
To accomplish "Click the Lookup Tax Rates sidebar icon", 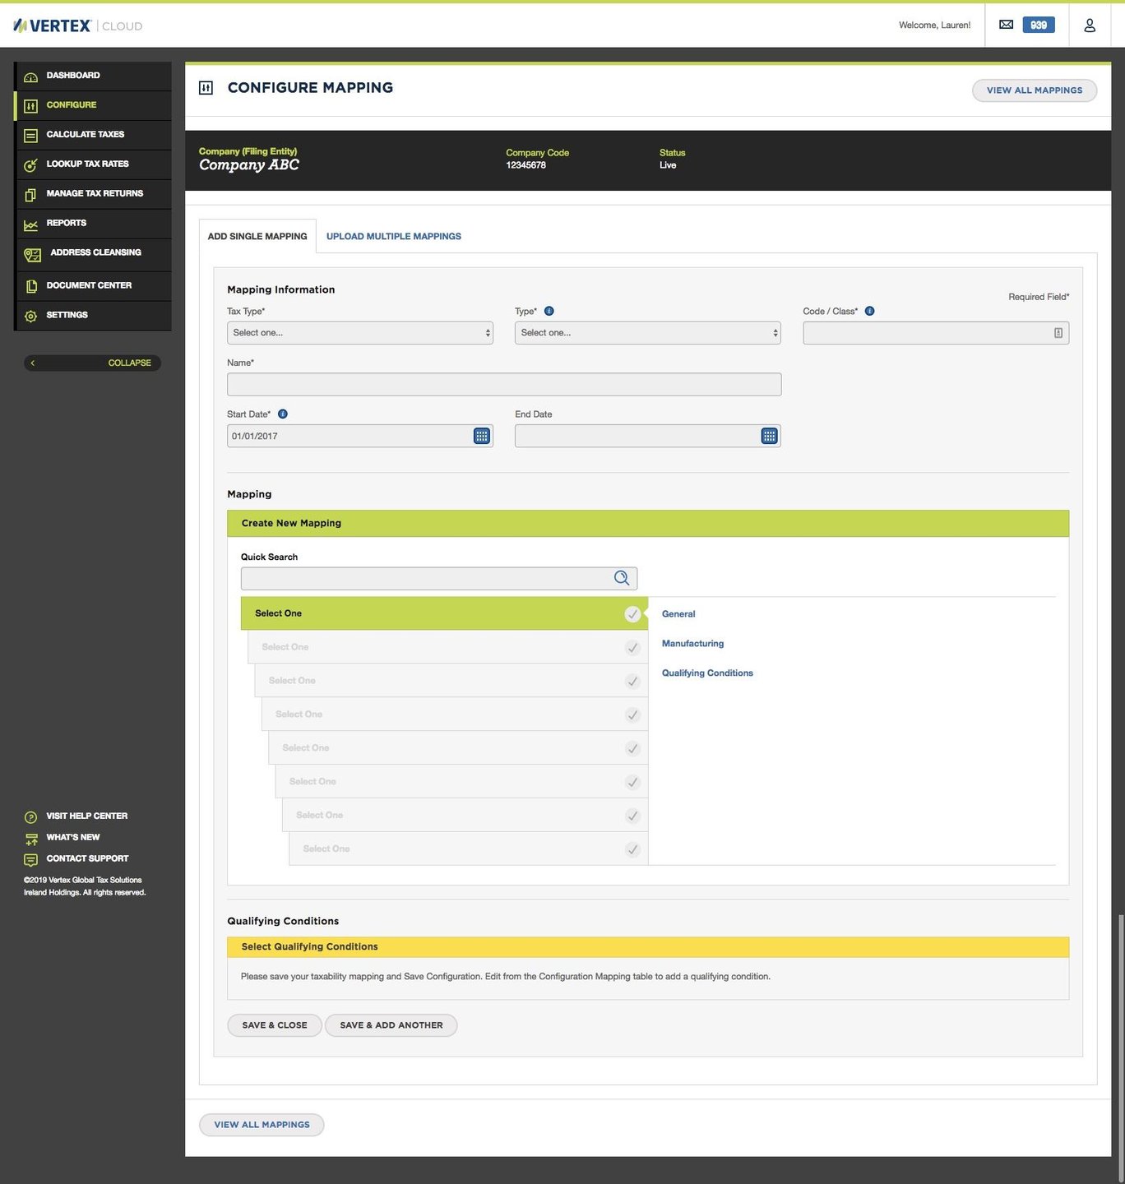I will (x=30, y=165).
